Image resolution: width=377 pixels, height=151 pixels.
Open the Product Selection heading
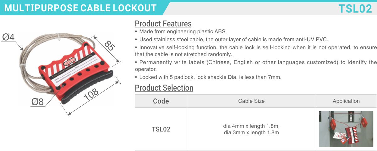coord(164,88)
